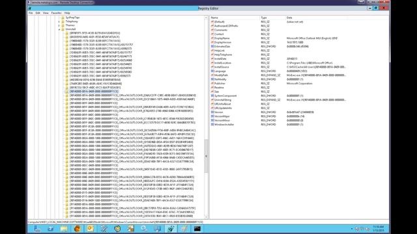Select the URLUpdateInfo value name

coord(223,109)
